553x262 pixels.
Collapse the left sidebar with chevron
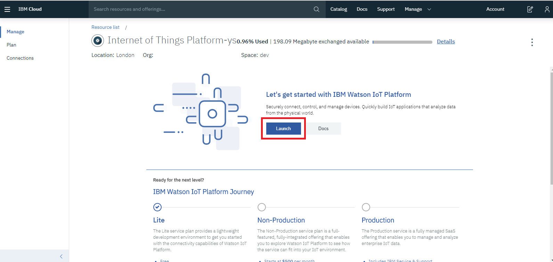coord(61,256)
